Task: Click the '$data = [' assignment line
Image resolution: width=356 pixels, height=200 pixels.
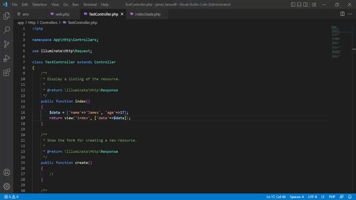Action: (89, 112)
